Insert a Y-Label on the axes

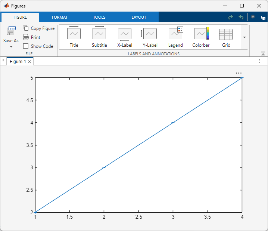pyautogui.click(x=150, y=37)
